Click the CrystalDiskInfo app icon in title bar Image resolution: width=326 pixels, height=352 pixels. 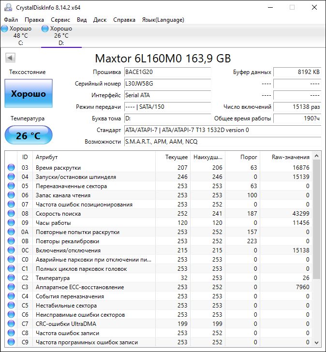point(7,7)
